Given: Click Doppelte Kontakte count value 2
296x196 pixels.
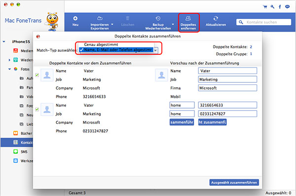Looking at the screenshot, I should pyautogui.click(x=251, y=47).
